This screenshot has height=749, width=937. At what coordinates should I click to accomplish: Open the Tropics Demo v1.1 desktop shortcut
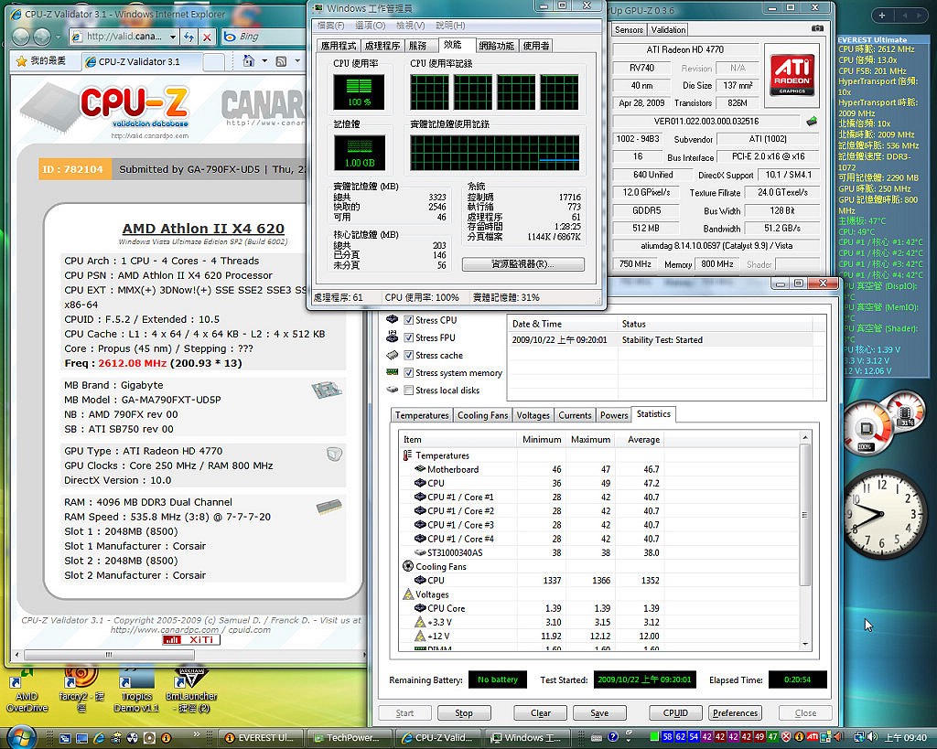coord(136,691)
